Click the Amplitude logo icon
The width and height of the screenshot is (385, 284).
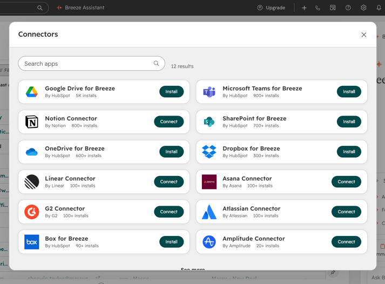pyautogui.click(x=209, y=242)
